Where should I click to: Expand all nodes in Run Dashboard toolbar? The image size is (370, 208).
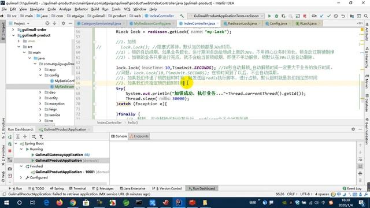click(x=18, y=137)
